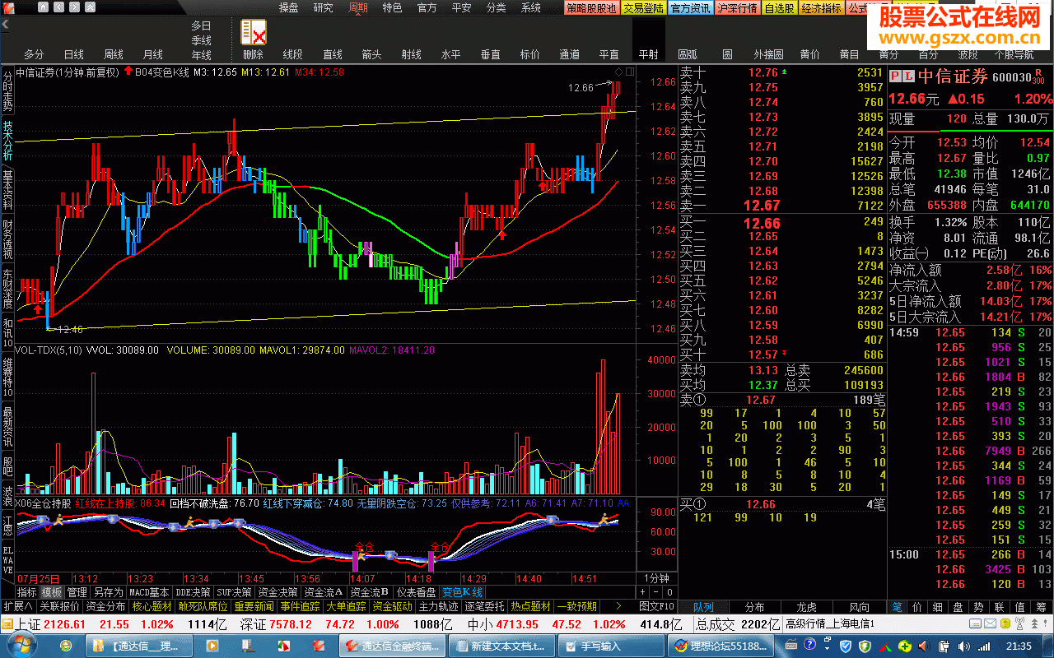The height and width of the screenshot is (658, 1054).
Task: Switch to the 龙虎 tab
Action: (807, 607)
